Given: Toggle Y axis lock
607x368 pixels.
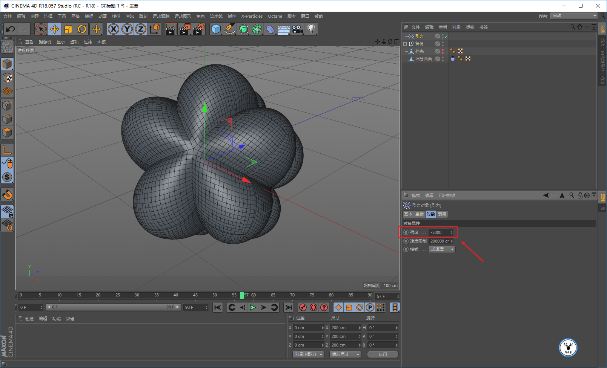Looking at the screenshot, I should [x=127, y=29].
